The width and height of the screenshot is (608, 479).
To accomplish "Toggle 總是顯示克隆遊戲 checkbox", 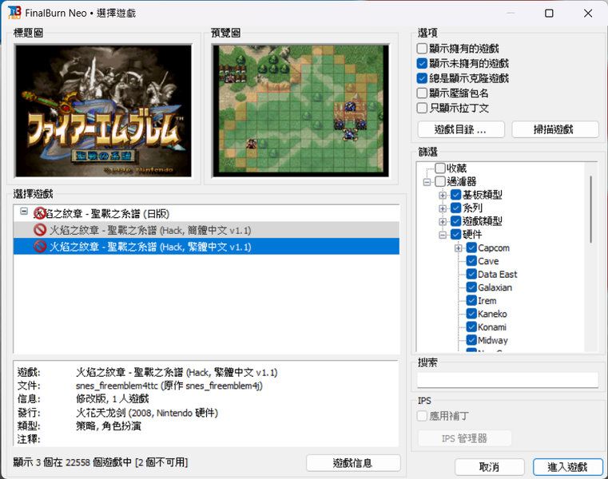I will point(422,78).
